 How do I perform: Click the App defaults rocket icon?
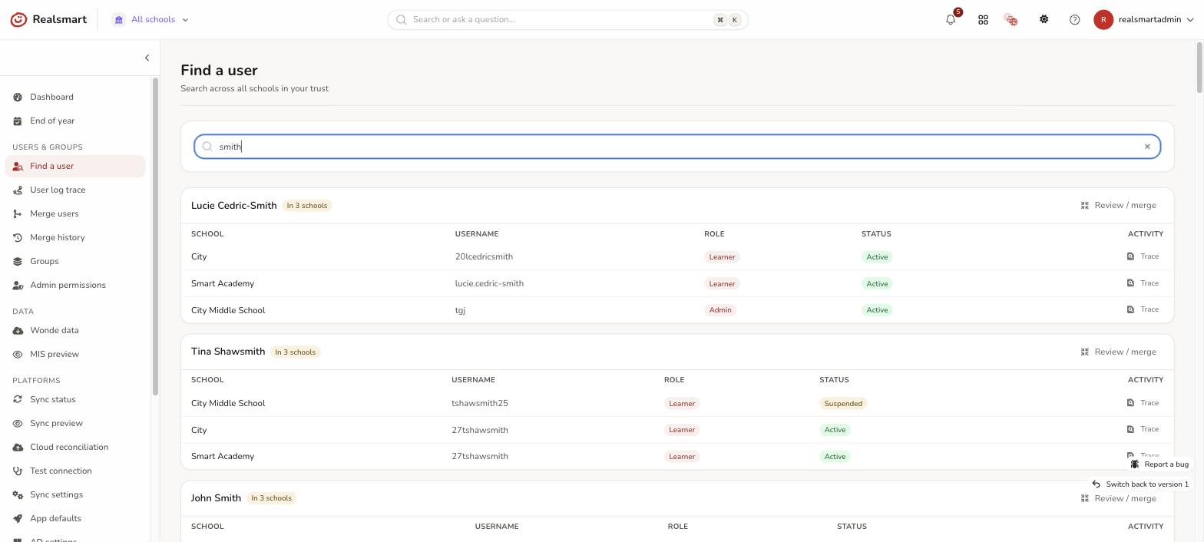click(18, 518)
